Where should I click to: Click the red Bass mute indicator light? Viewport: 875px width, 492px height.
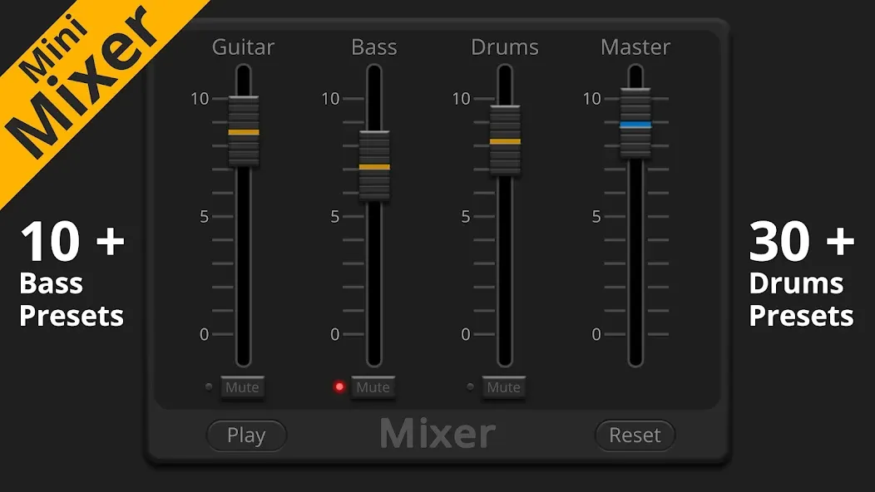tap(339, 386)
